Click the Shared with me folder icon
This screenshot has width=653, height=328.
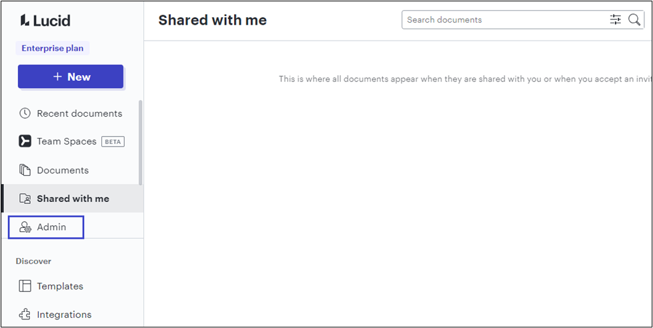pyautogui.click(x=25, y=199)
